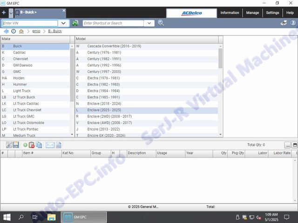Open the notification center icon
This screenshot has height=223, width=298.
tap(286, 217)
